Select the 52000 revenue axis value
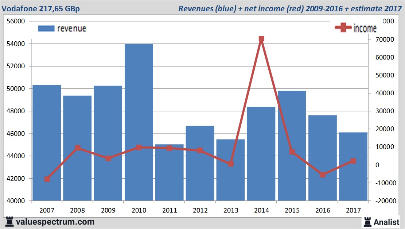 click(16, 66)
